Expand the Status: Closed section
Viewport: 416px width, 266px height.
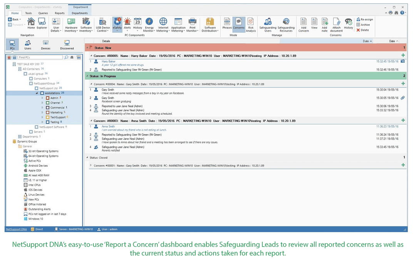pyautogui.click(x=87, y=157)
